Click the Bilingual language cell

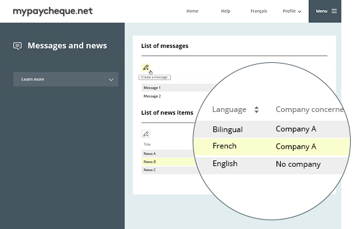click(227, 130)
